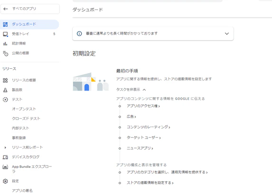Click the App Bundle エクスプローラ icon

(x=5, y=167)
